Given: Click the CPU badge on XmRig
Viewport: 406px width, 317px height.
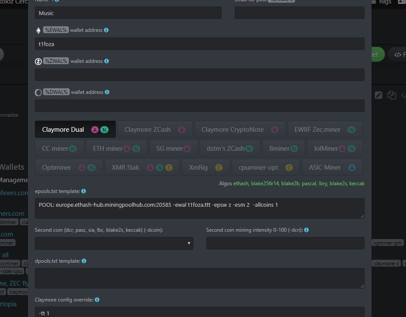Looking at the screenshot, I should (x=219, y=168).
